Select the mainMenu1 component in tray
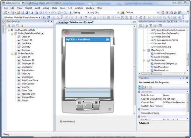The width and height of the screenshot is (191, 138). pyautogui.click(x=67, y=121)
